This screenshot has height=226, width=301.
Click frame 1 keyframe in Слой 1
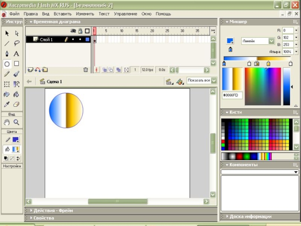(x=95, y=40)
